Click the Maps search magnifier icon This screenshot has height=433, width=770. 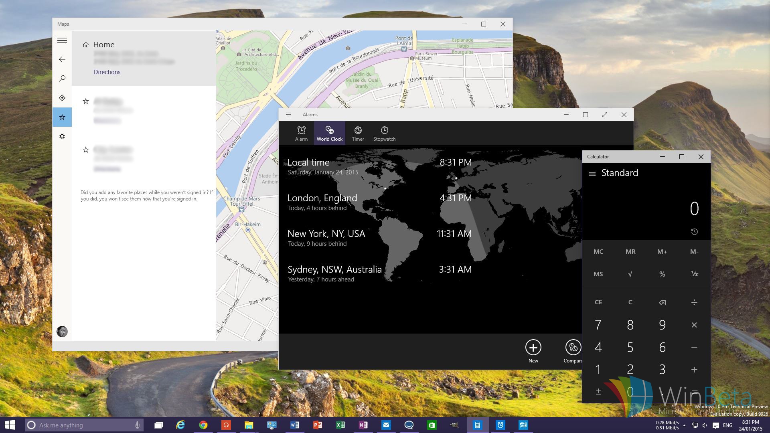[x=62, y=79]
